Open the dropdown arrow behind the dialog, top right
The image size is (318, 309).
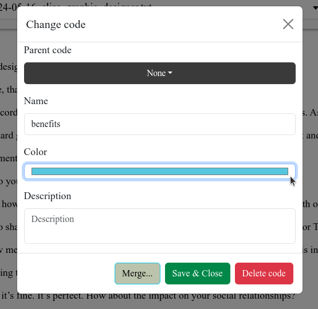tap(315, 8)
